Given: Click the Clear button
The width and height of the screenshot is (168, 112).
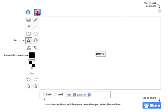Looking at the screenshot, I should (x=32, y=73).
